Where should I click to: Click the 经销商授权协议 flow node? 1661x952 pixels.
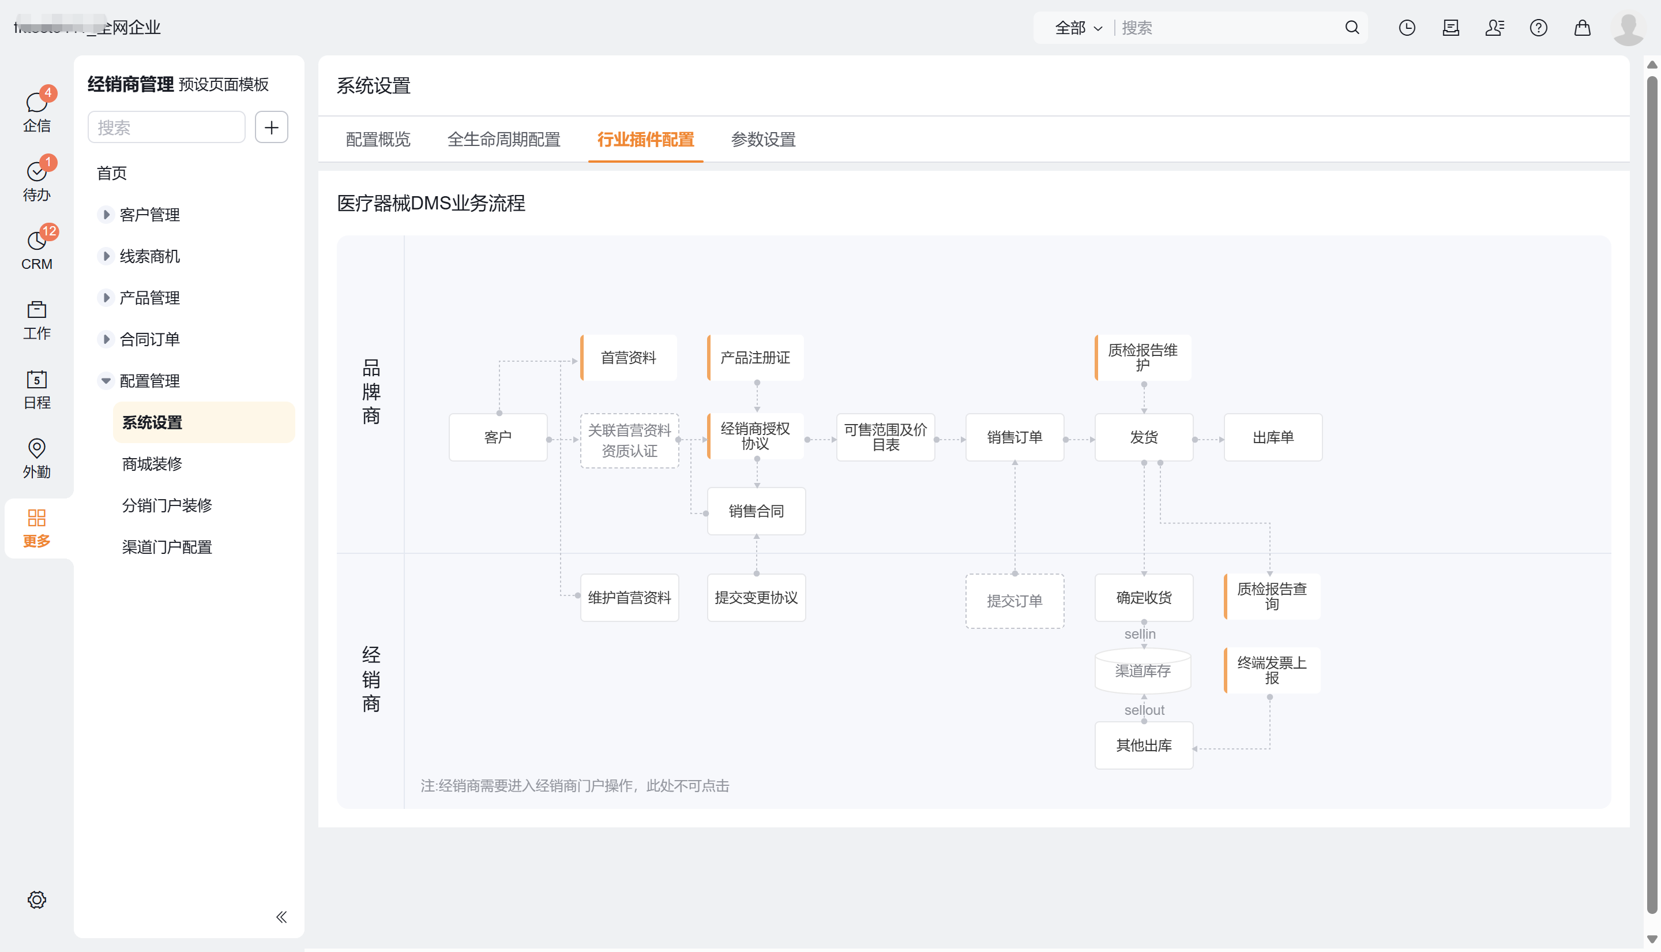[756, 436]
